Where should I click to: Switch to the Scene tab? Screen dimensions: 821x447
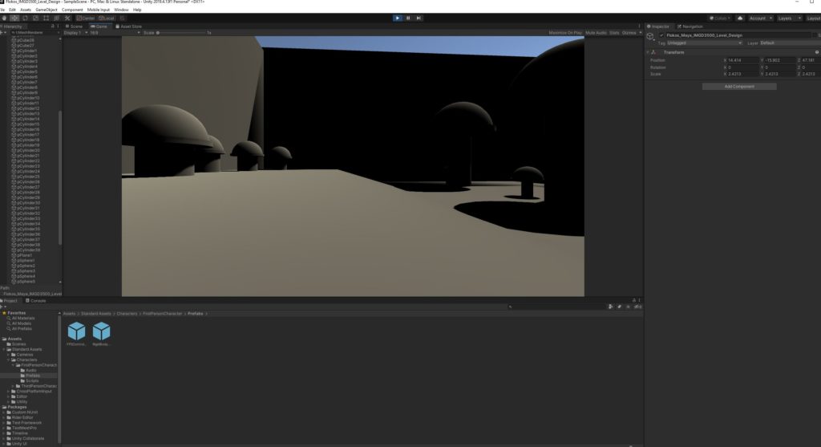click(75, 26)
